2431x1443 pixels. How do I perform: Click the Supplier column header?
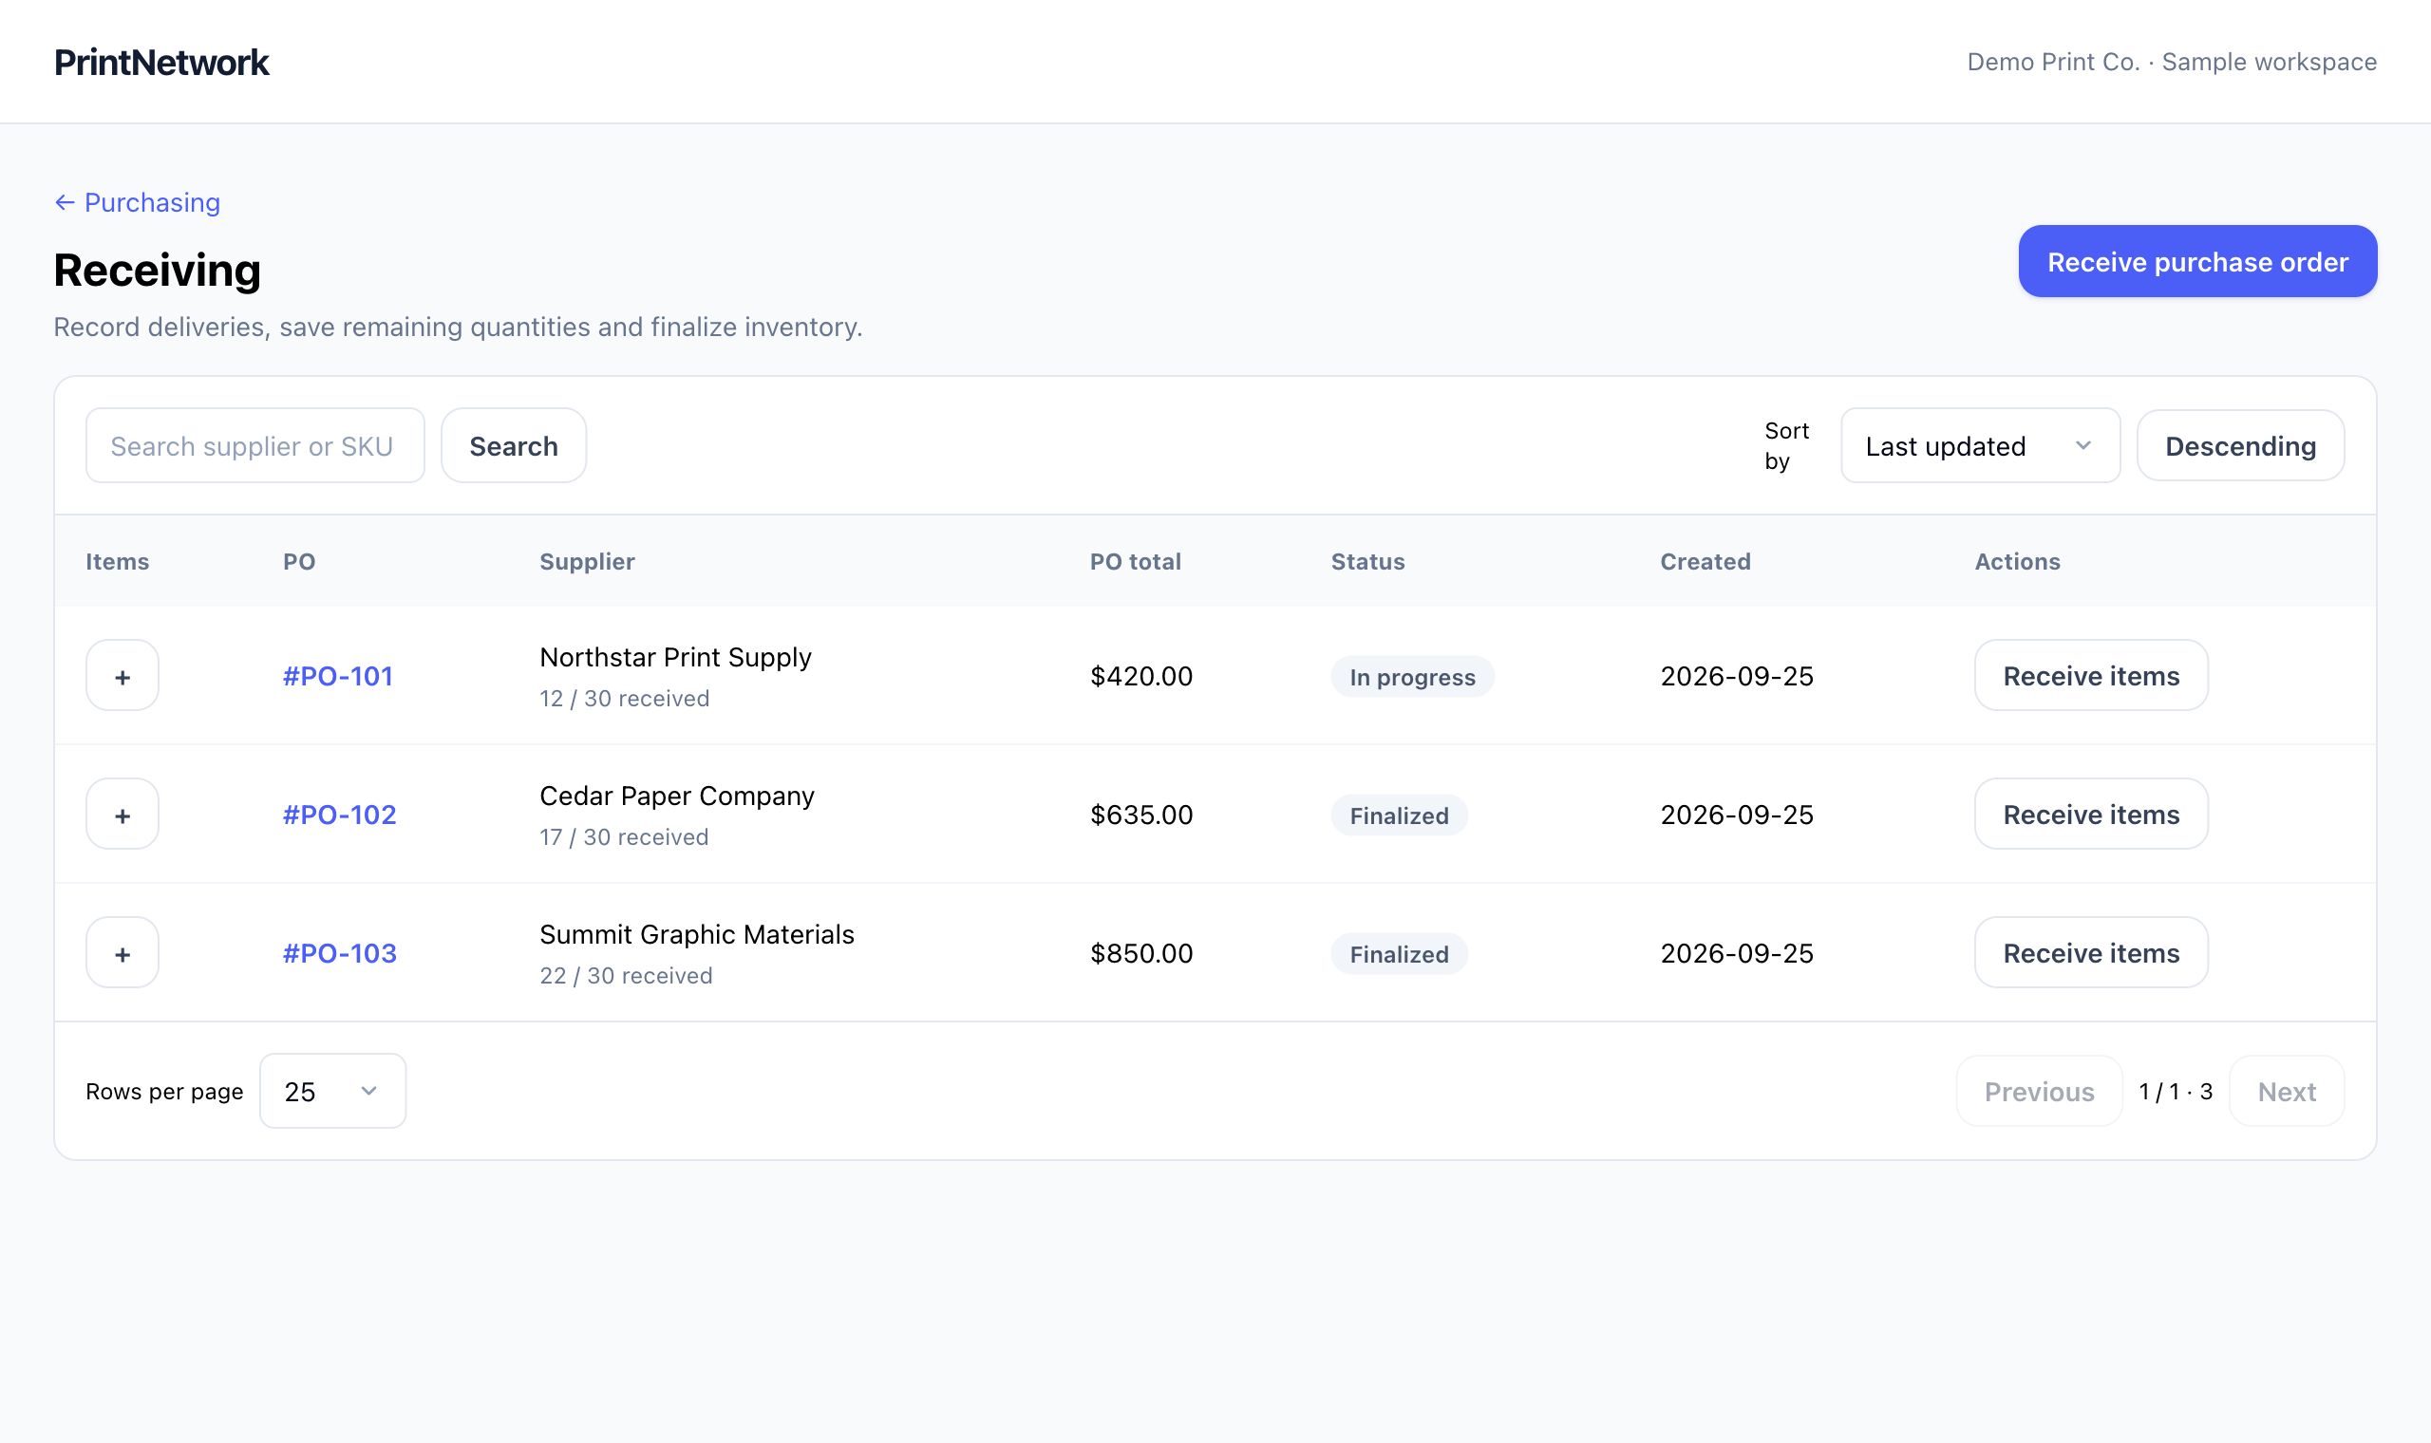(x=587, y=562)
